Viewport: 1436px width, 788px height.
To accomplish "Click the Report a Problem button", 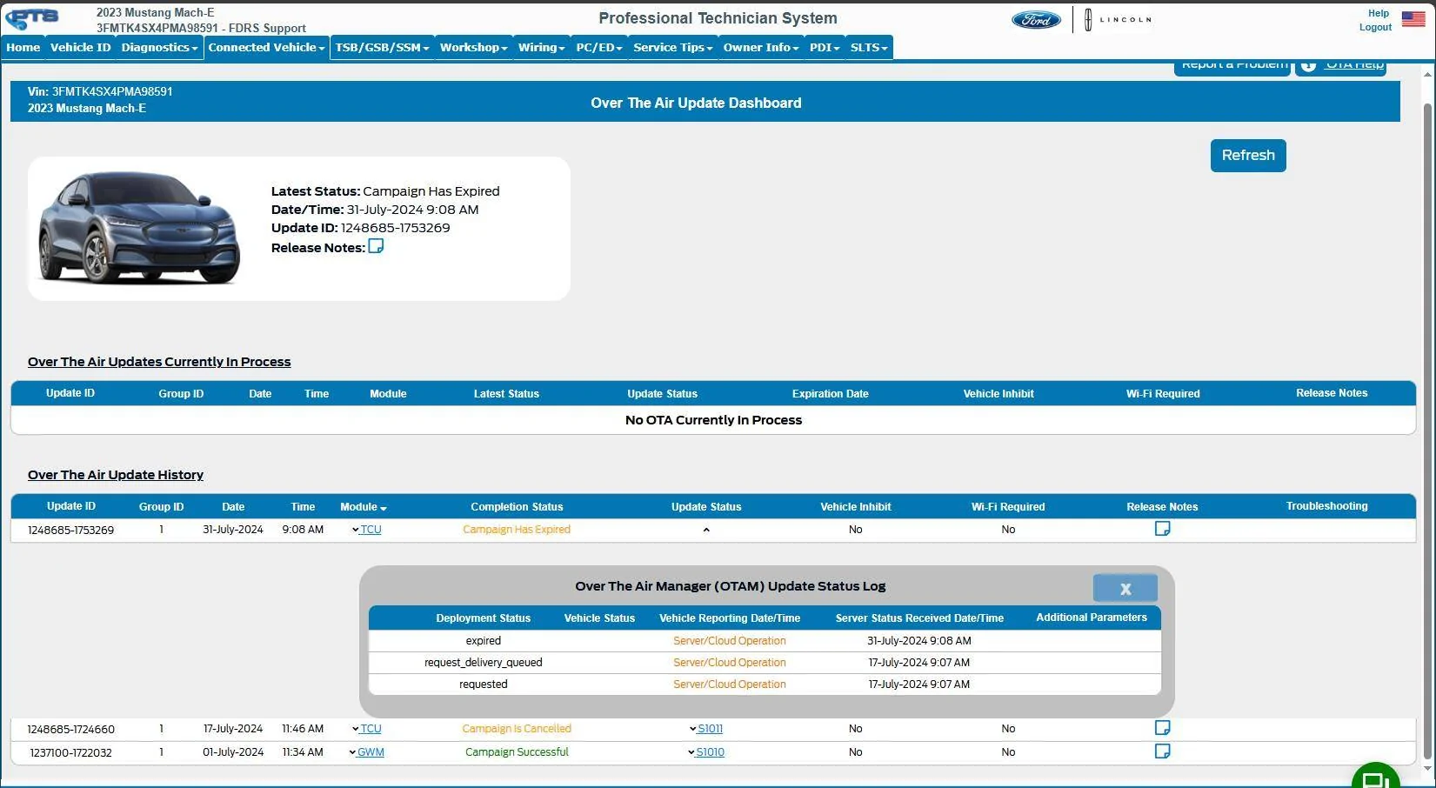I will [1233, 68].
